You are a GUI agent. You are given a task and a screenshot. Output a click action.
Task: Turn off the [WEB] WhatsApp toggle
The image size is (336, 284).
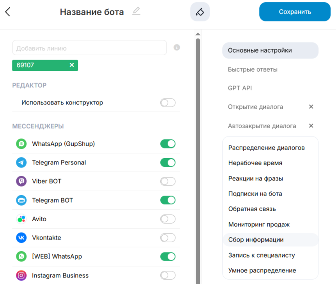point(168,256)
